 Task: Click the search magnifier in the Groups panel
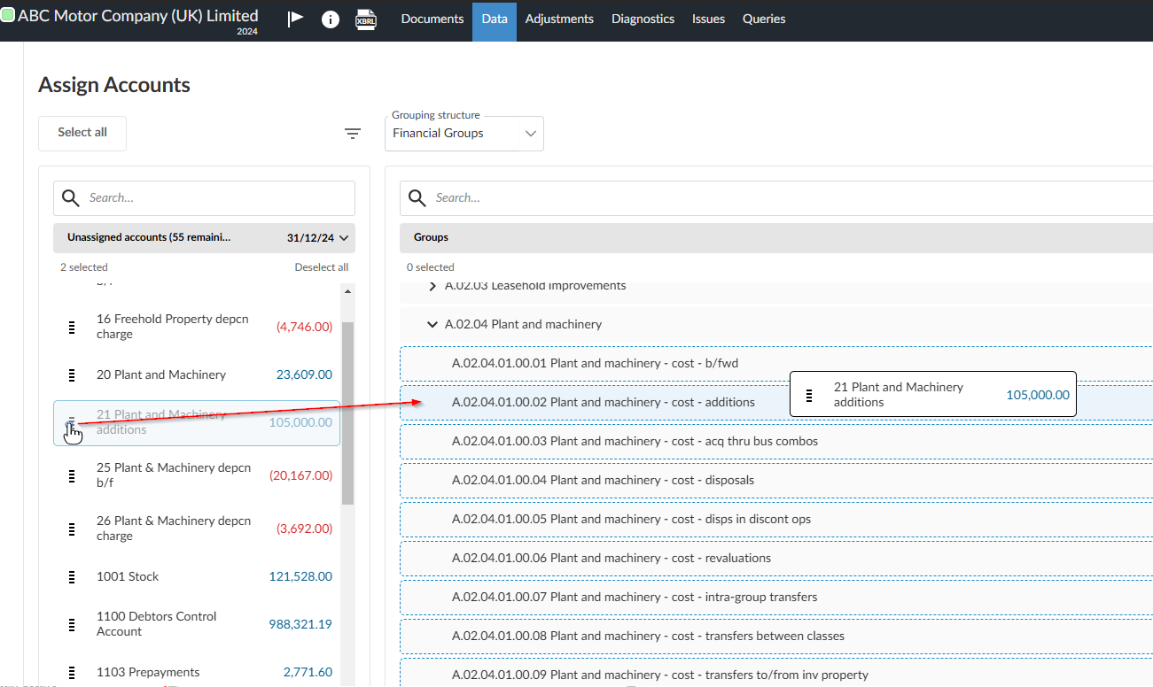(417, 197)
